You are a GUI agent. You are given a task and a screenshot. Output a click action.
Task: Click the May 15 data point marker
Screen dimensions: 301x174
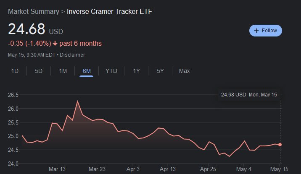click(280, 145)
